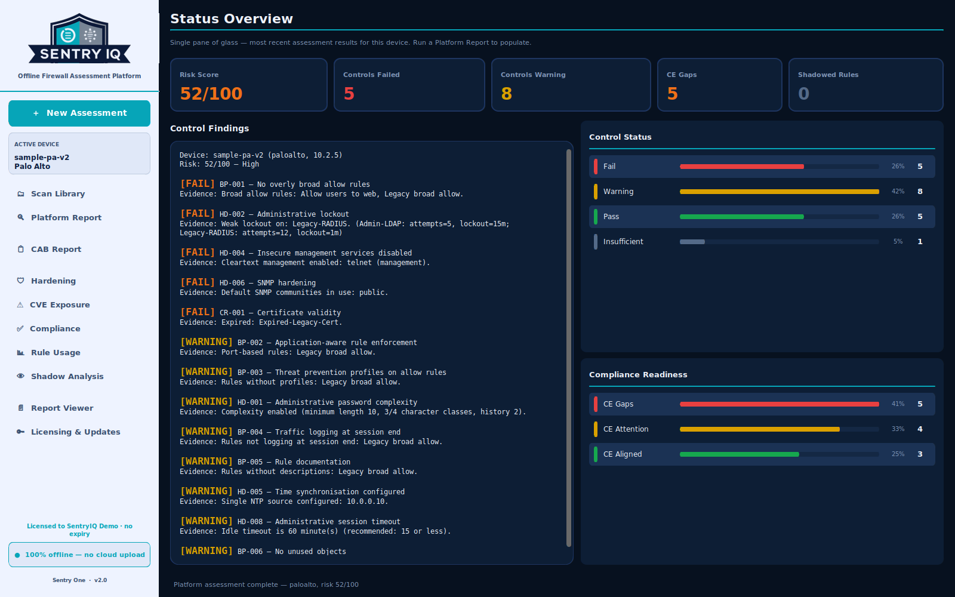Click the Control Findings scrollbar
The height and width of the screenshot is (597, 955).
[x=568, y=348]
